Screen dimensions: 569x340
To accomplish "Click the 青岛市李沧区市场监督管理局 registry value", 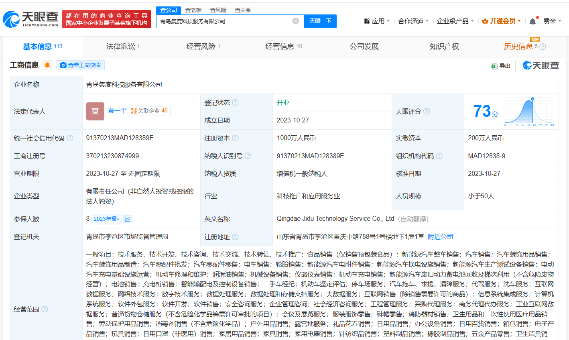I will (127, 237).
